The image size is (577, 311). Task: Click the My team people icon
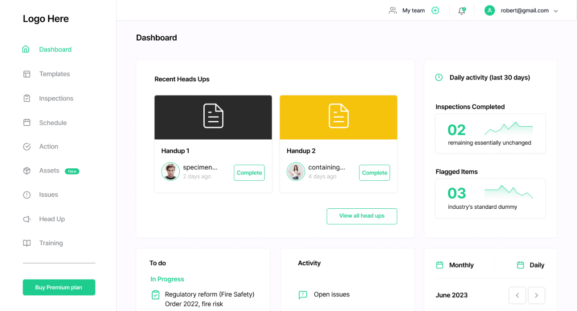[392, 10]
